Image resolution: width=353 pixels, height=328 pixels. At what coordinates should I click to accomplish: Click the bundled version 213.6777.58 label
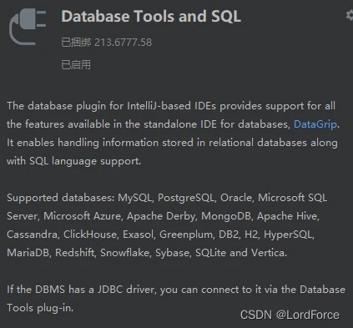pos(107,43)
